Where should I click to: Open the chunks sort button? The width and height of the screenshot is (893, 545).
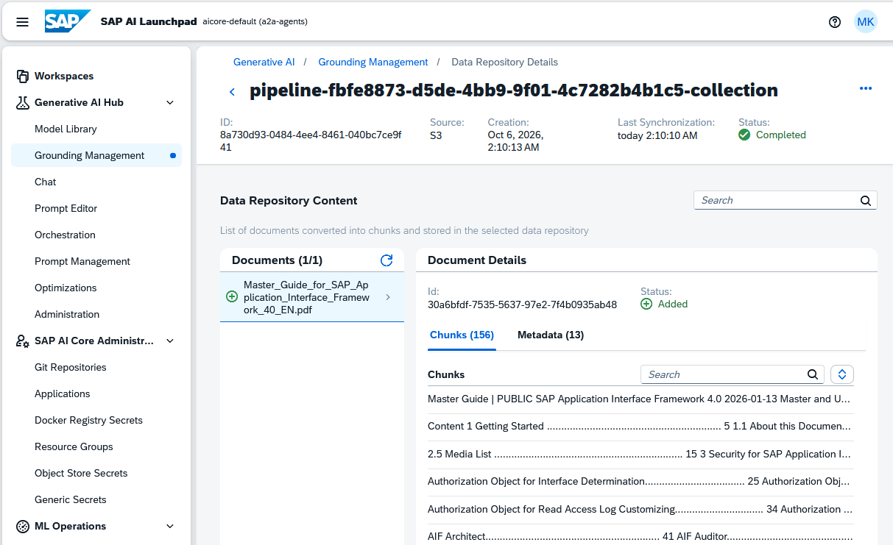842,374
